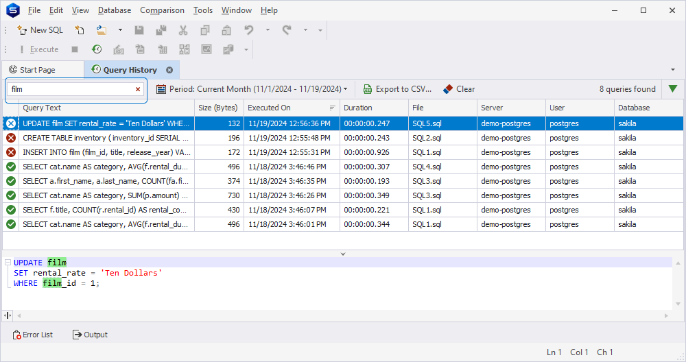Open the Execute toolbar options arrow
Image resolution: width=686 pixels, height=362 pixels.
pos(246,49)
